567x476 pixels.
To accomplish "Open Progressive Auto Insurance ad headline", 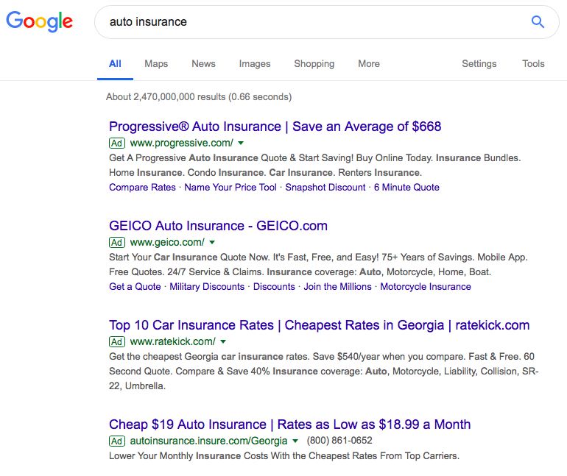I will [275, 127].
